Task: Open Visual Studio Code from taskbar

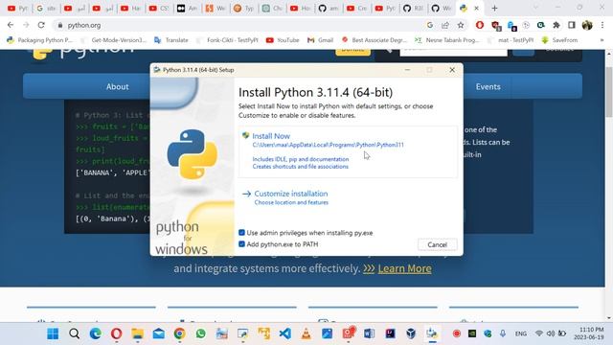Action: point(285,333)
